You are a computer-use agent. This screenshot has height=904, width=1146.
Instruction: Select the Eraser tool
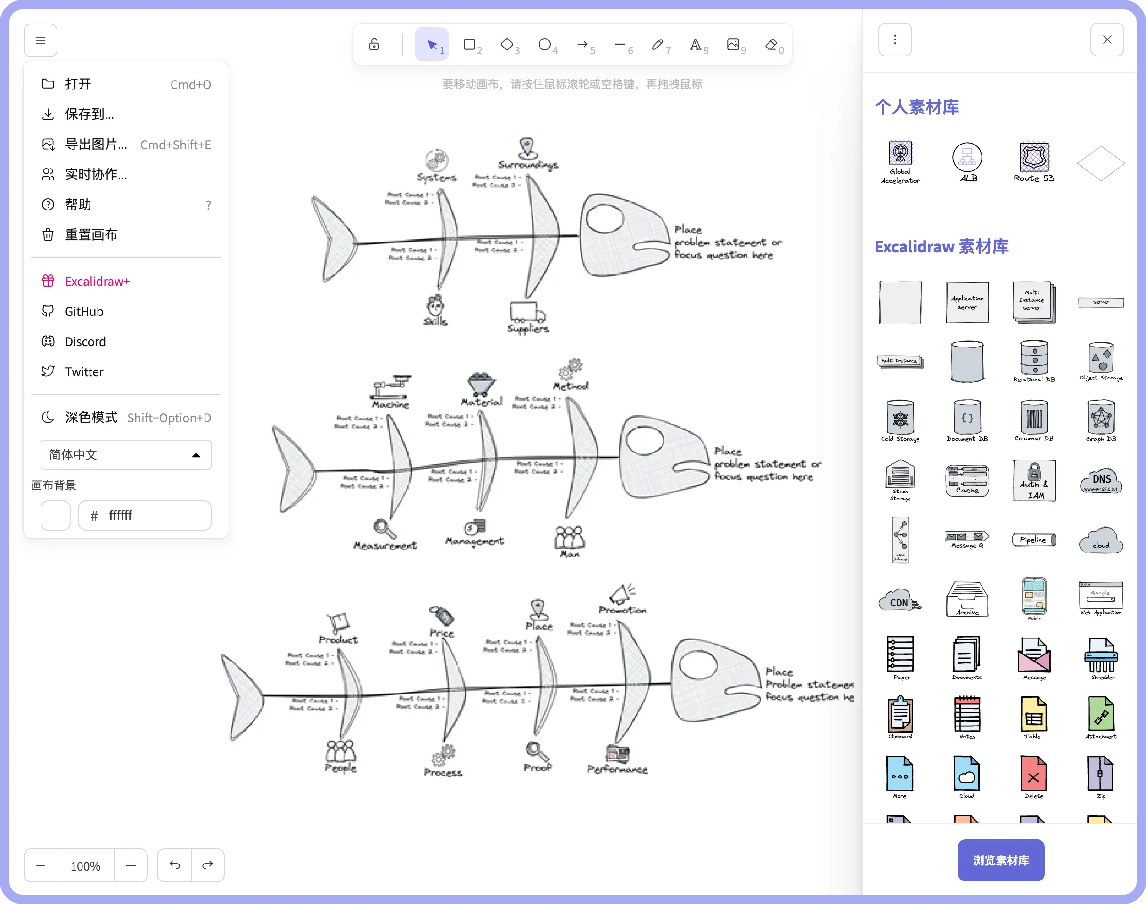771,44
